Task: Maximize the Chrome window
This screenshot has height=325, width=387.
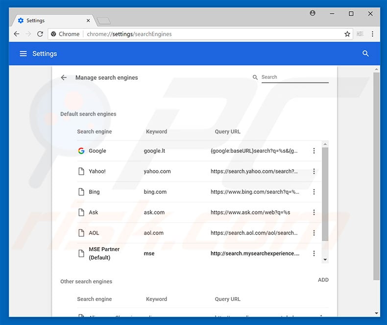Action: pyautogui.click(x=351, y=14)
